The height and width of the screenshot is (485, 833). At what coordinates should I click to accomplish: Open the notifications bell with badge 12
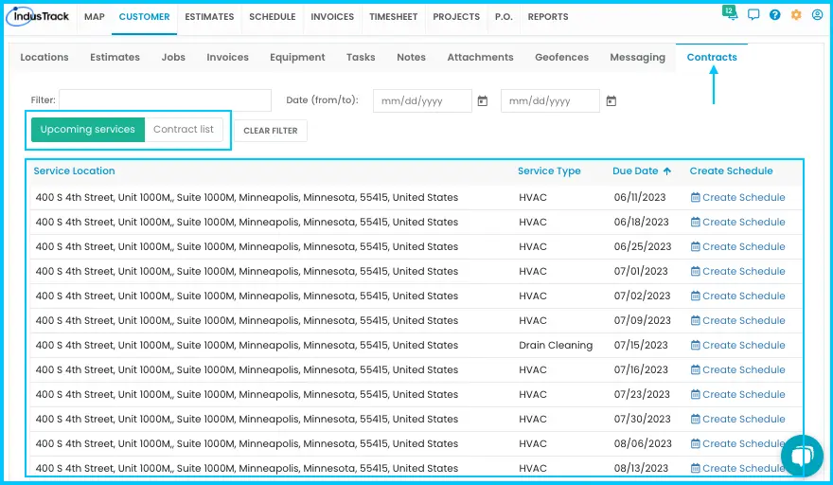point(731,12)
